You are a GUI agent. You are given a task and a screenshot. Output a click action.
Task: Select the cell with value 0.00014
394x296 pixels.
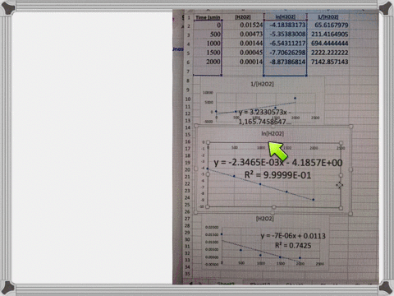[x=243, y=62]
